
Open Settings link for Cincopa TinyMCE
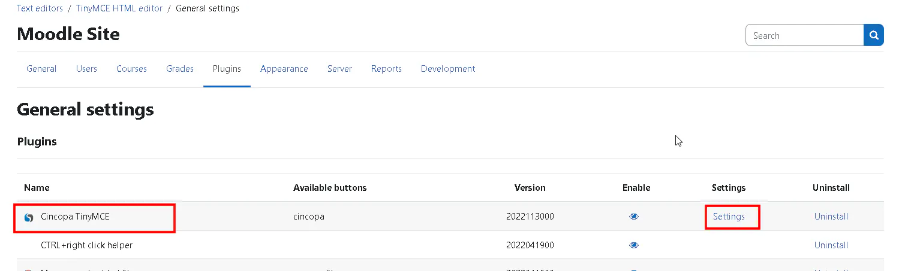point(729,217)
